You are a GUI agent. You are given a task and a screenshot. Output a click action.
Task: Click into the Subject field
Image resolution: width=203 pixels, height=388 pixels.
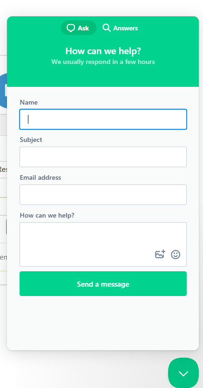(x=103, y=157)
